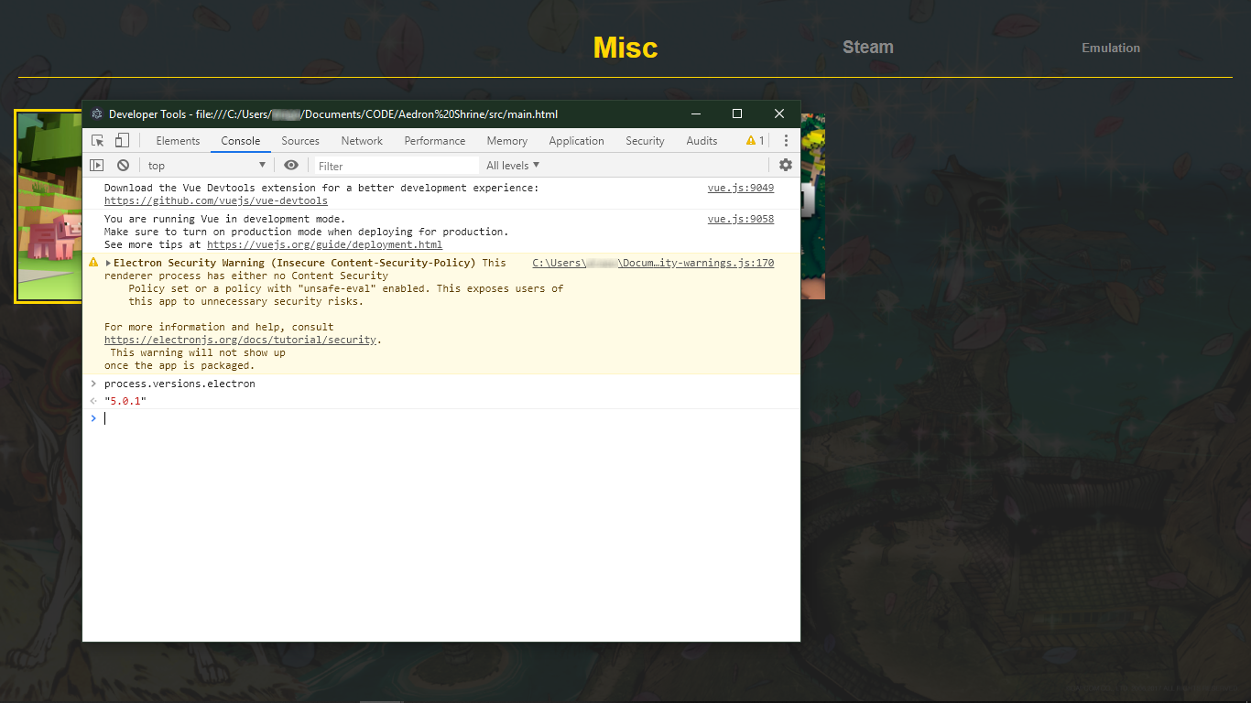The height and width of the screenshot is (703, 1251).
Task: Open the Network tab
Action: (x=362, y=140)
